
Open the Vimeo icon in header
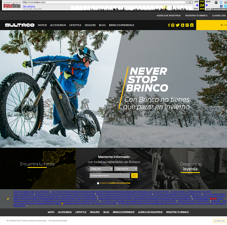pos(192,25)
